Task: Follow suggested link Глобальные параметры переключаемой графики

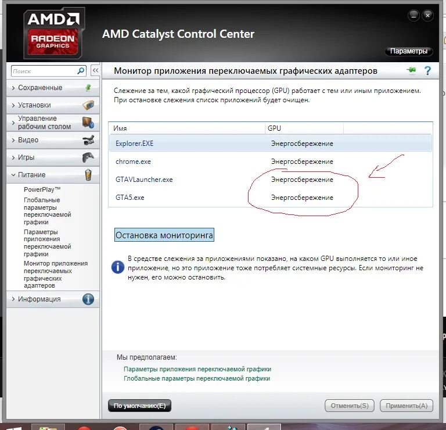Action: click(197, 378)
